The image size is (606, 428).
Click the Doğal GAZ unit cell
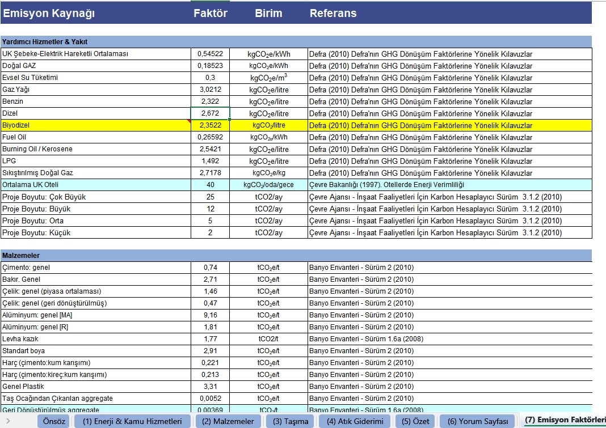pyautogui.click(x=268, y=66)
